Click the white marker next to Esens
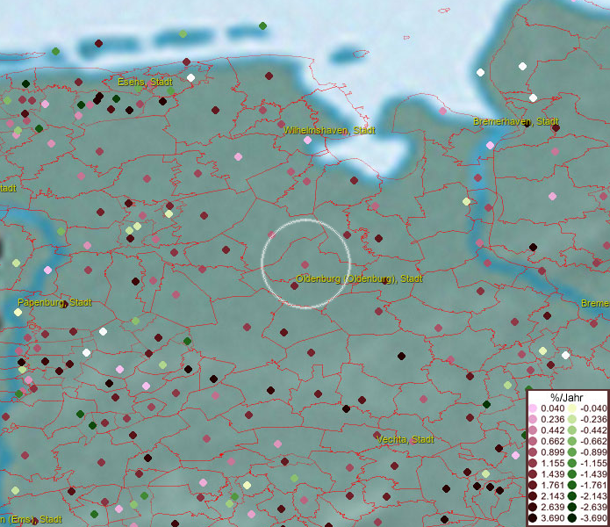610x527 pixels. tap(190, 78)
